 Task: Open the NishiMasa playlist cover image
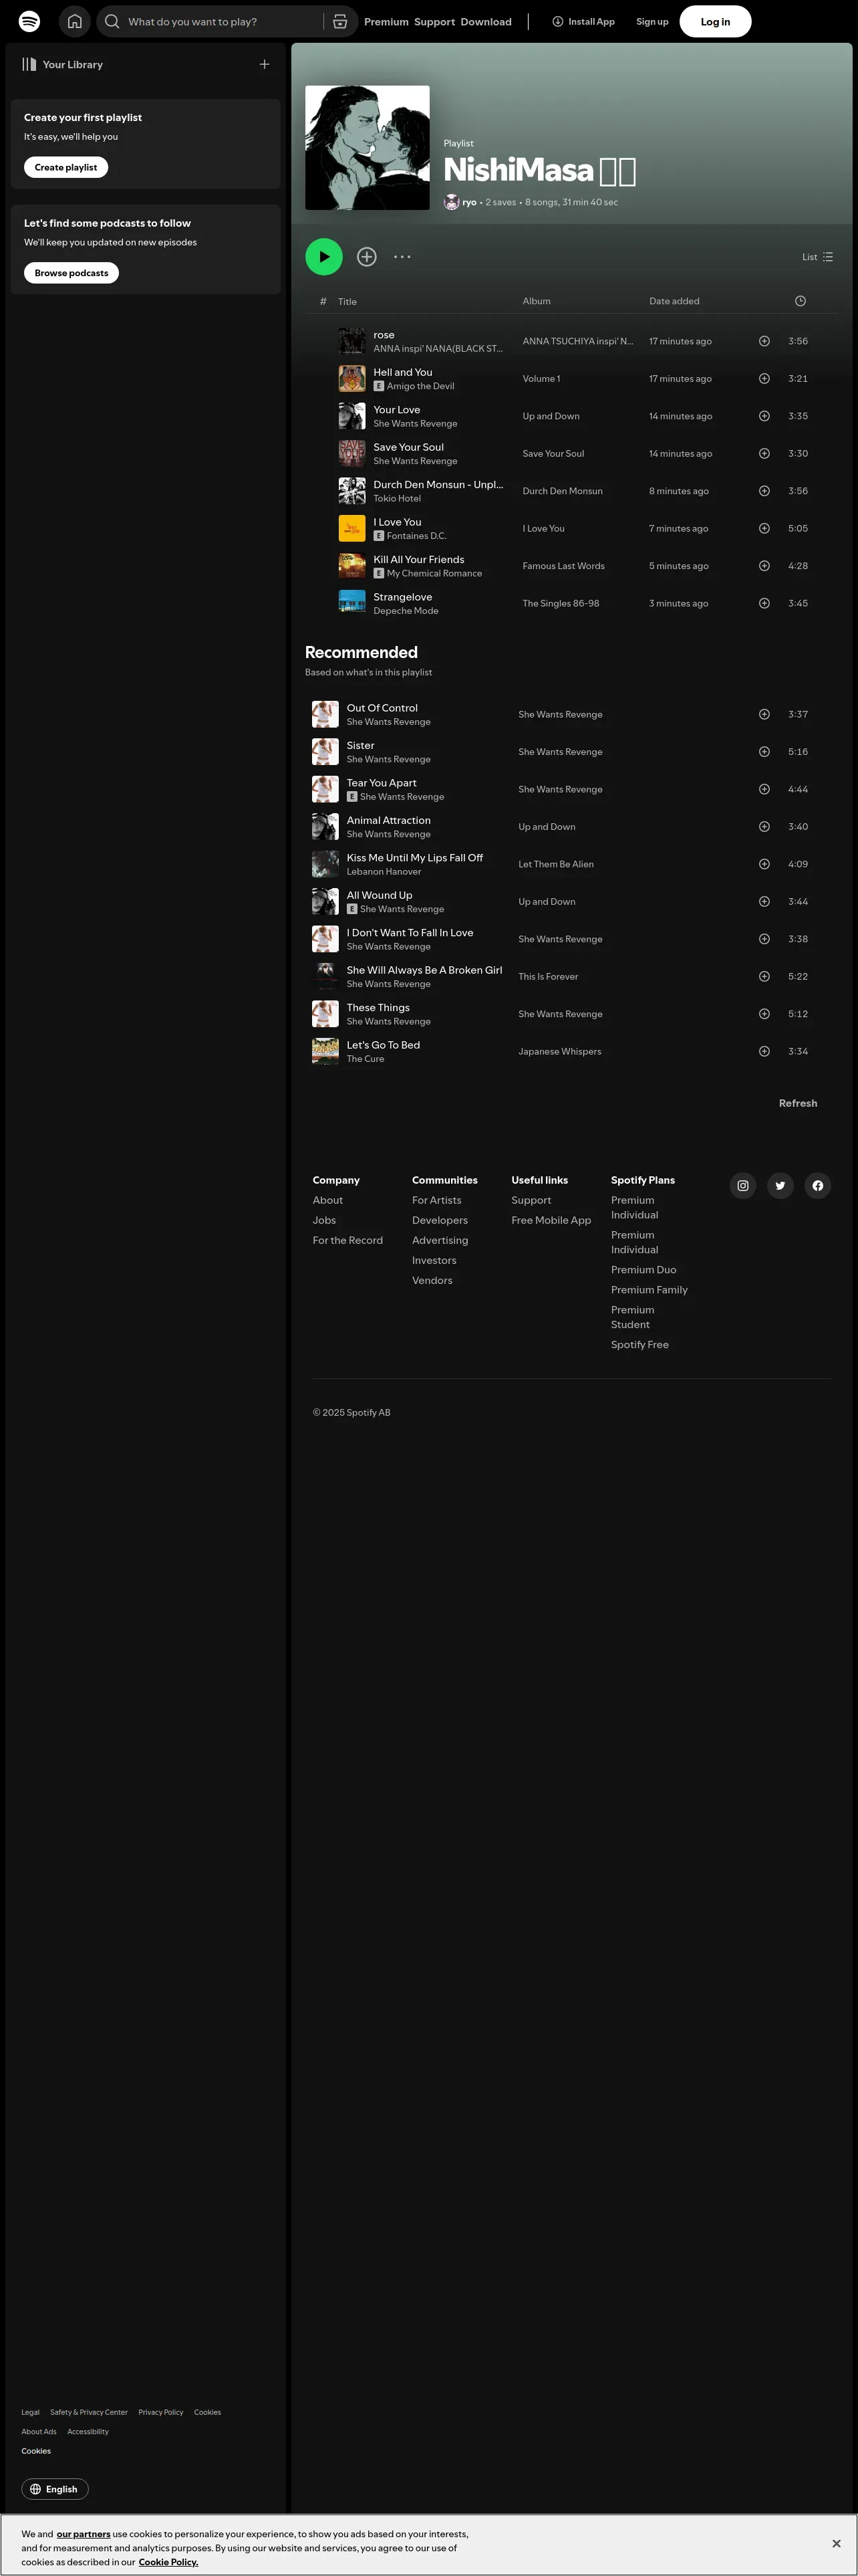368,148
